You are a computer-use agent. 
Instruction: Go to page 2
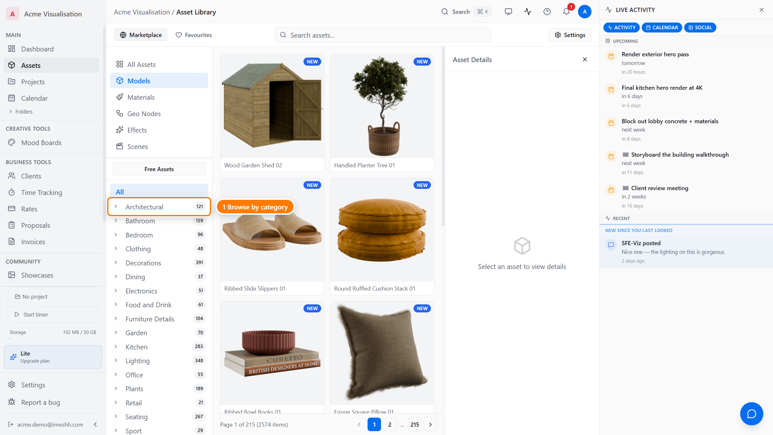(390, 425)
